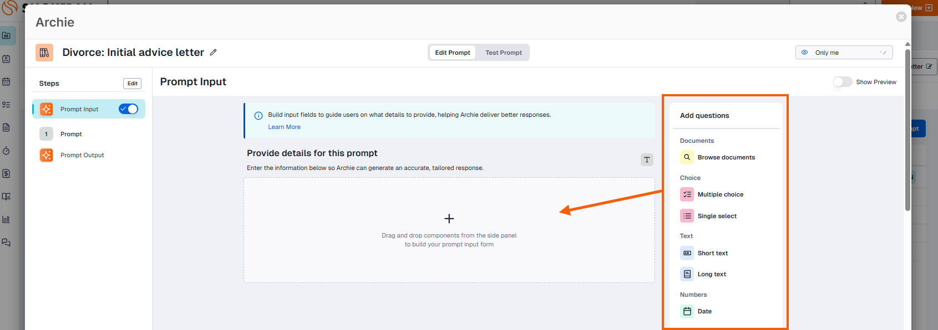Click the Edit button in Steps
The image size is (938, 330).
point(132,84)
